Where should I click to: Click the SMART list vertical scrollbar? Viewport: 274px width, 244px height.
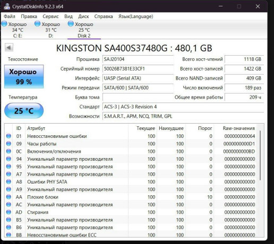(x=260, y=155)
